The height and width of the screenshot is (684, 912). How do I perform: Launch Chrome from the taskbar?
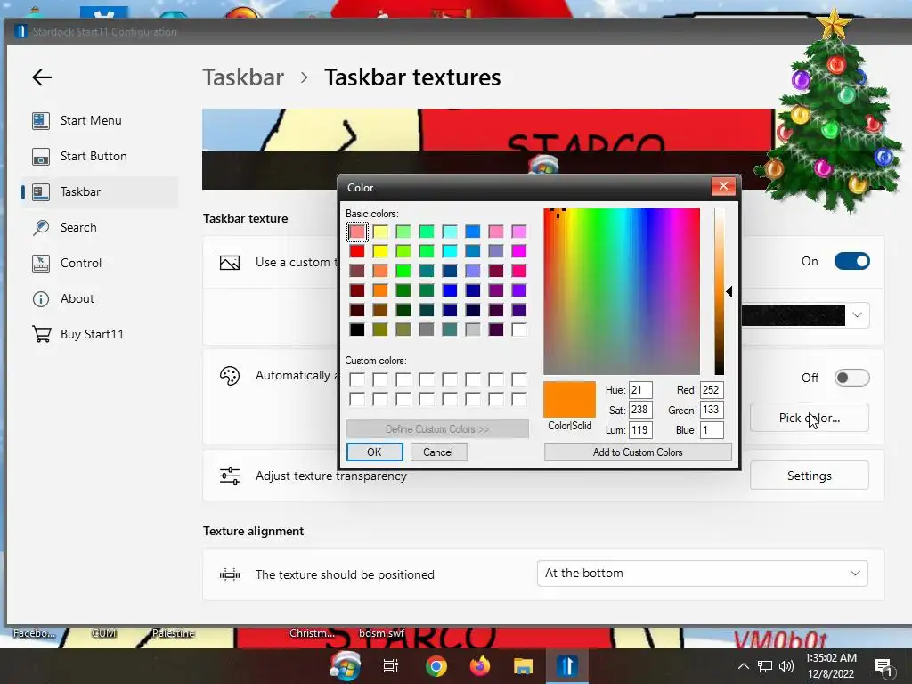pos(436,666)
